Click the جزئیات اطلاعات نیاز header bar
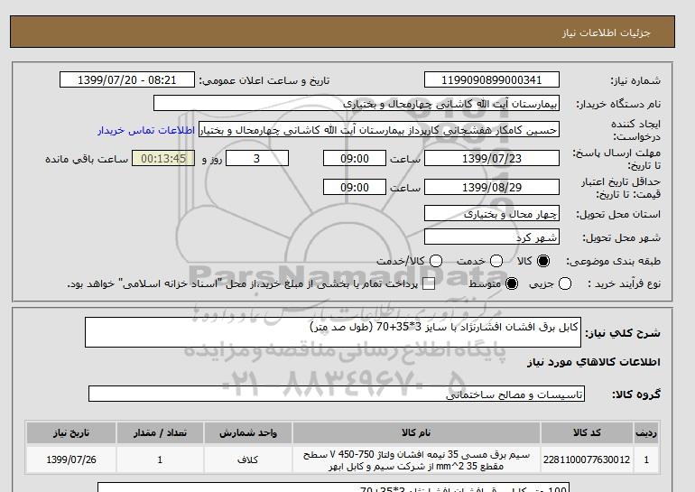The width and height of the screenshot is (695, 492). pos(342,32)
